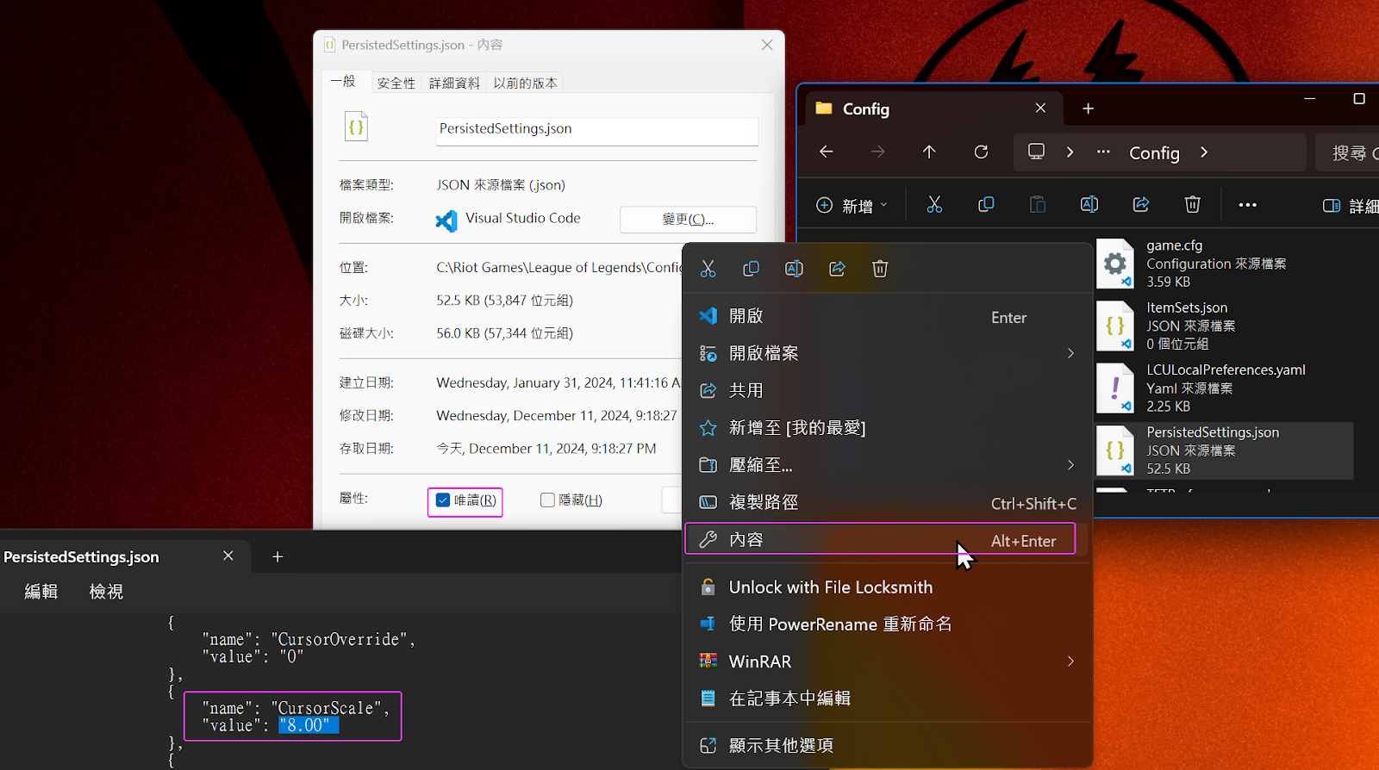
Task: Switch to the 安全性 tab in properties
Action: 396,84
